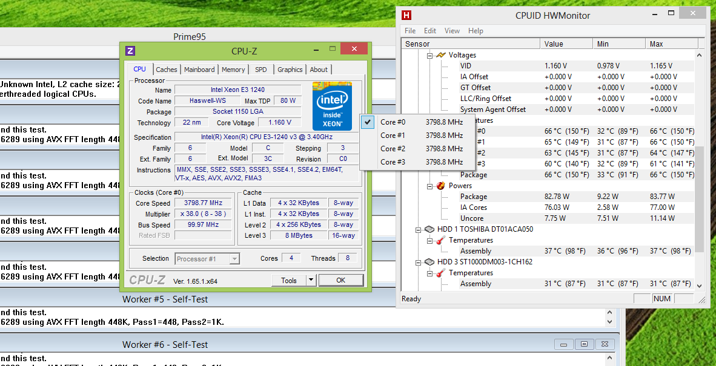This screenshot has height=366, width=716.
Task: Click up arrow in Worker #5 scrollbar
Action: click(x=611, y=312)
